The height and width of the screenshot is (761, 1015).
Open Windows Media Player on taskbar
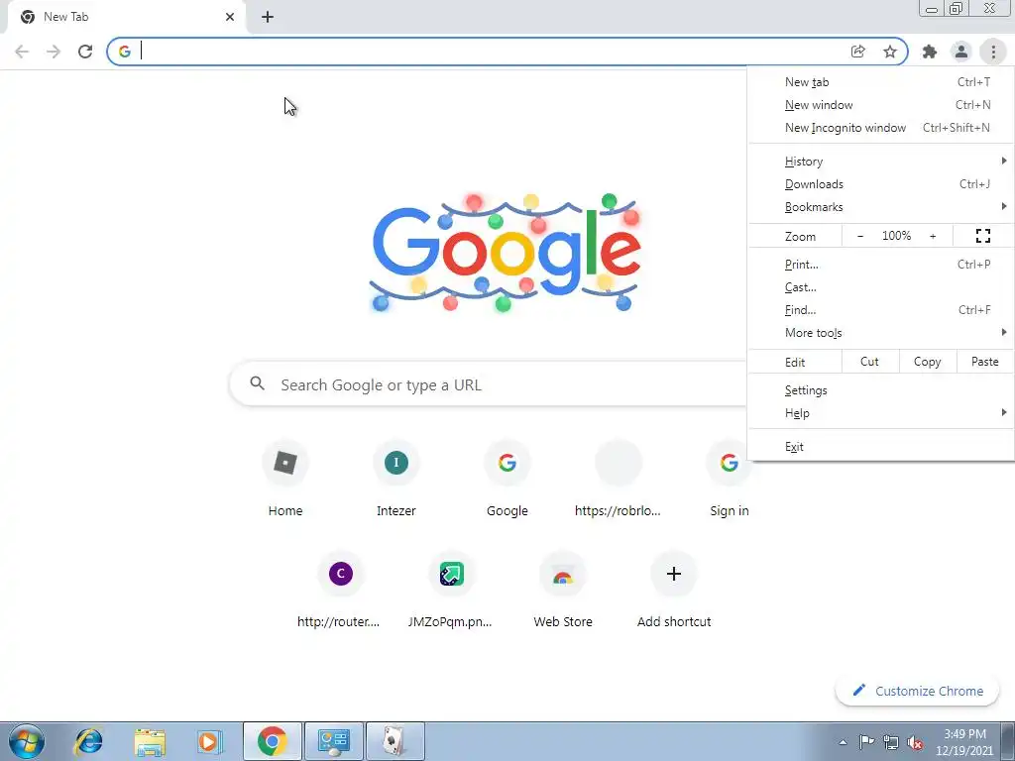coord(209,741)
